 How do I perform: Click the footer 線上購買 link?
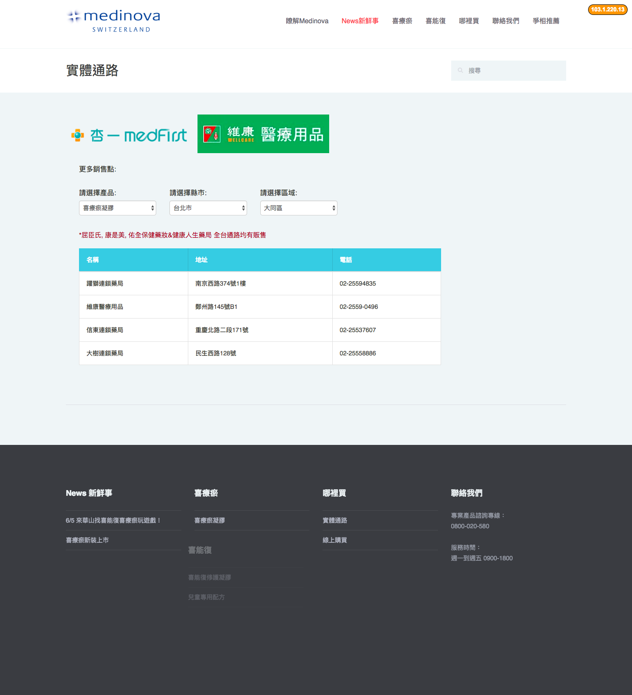click(x=335, y=540)
